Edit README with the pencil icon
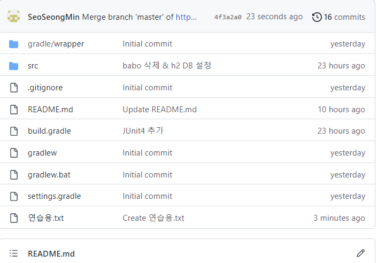 360,253
